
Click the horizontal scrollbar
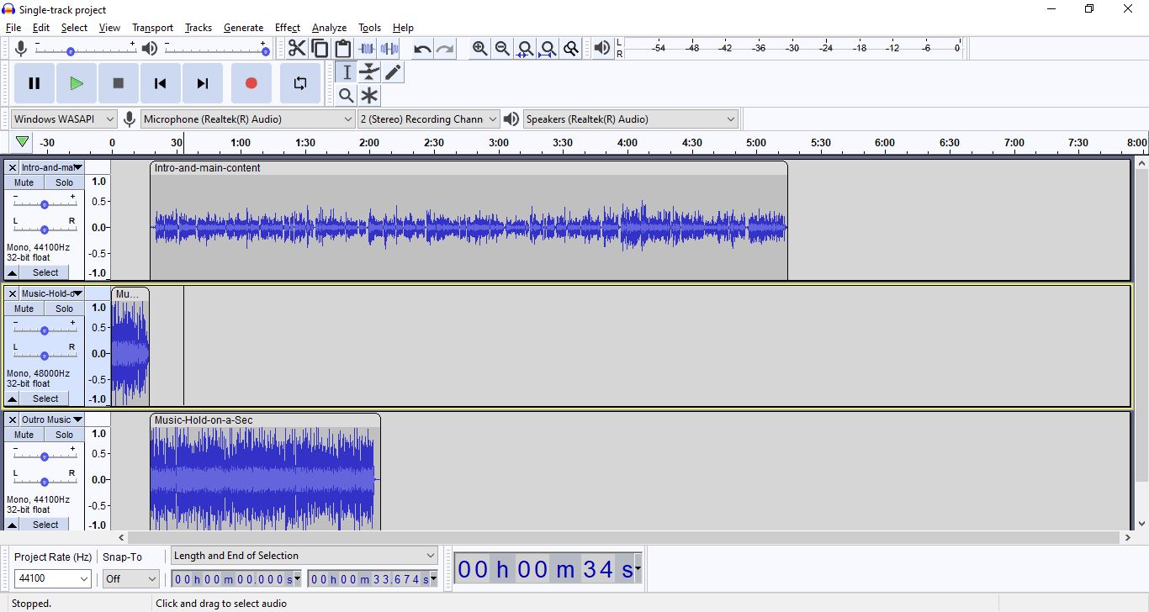622,537
